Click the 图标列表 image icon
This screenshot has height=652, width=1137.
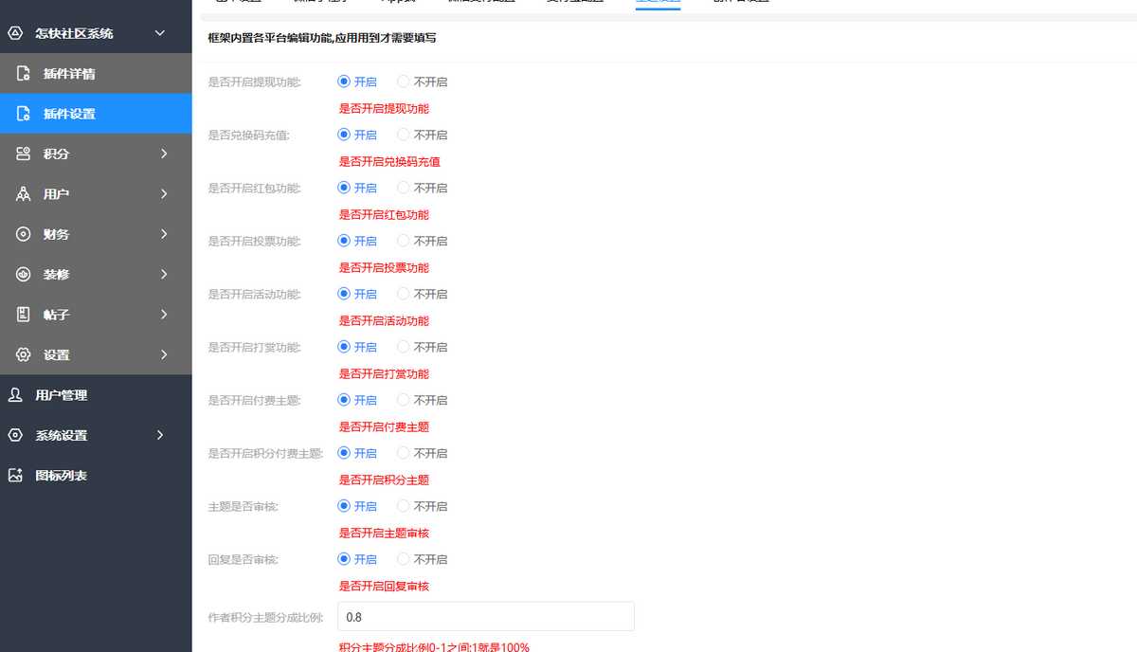point(15,476)
